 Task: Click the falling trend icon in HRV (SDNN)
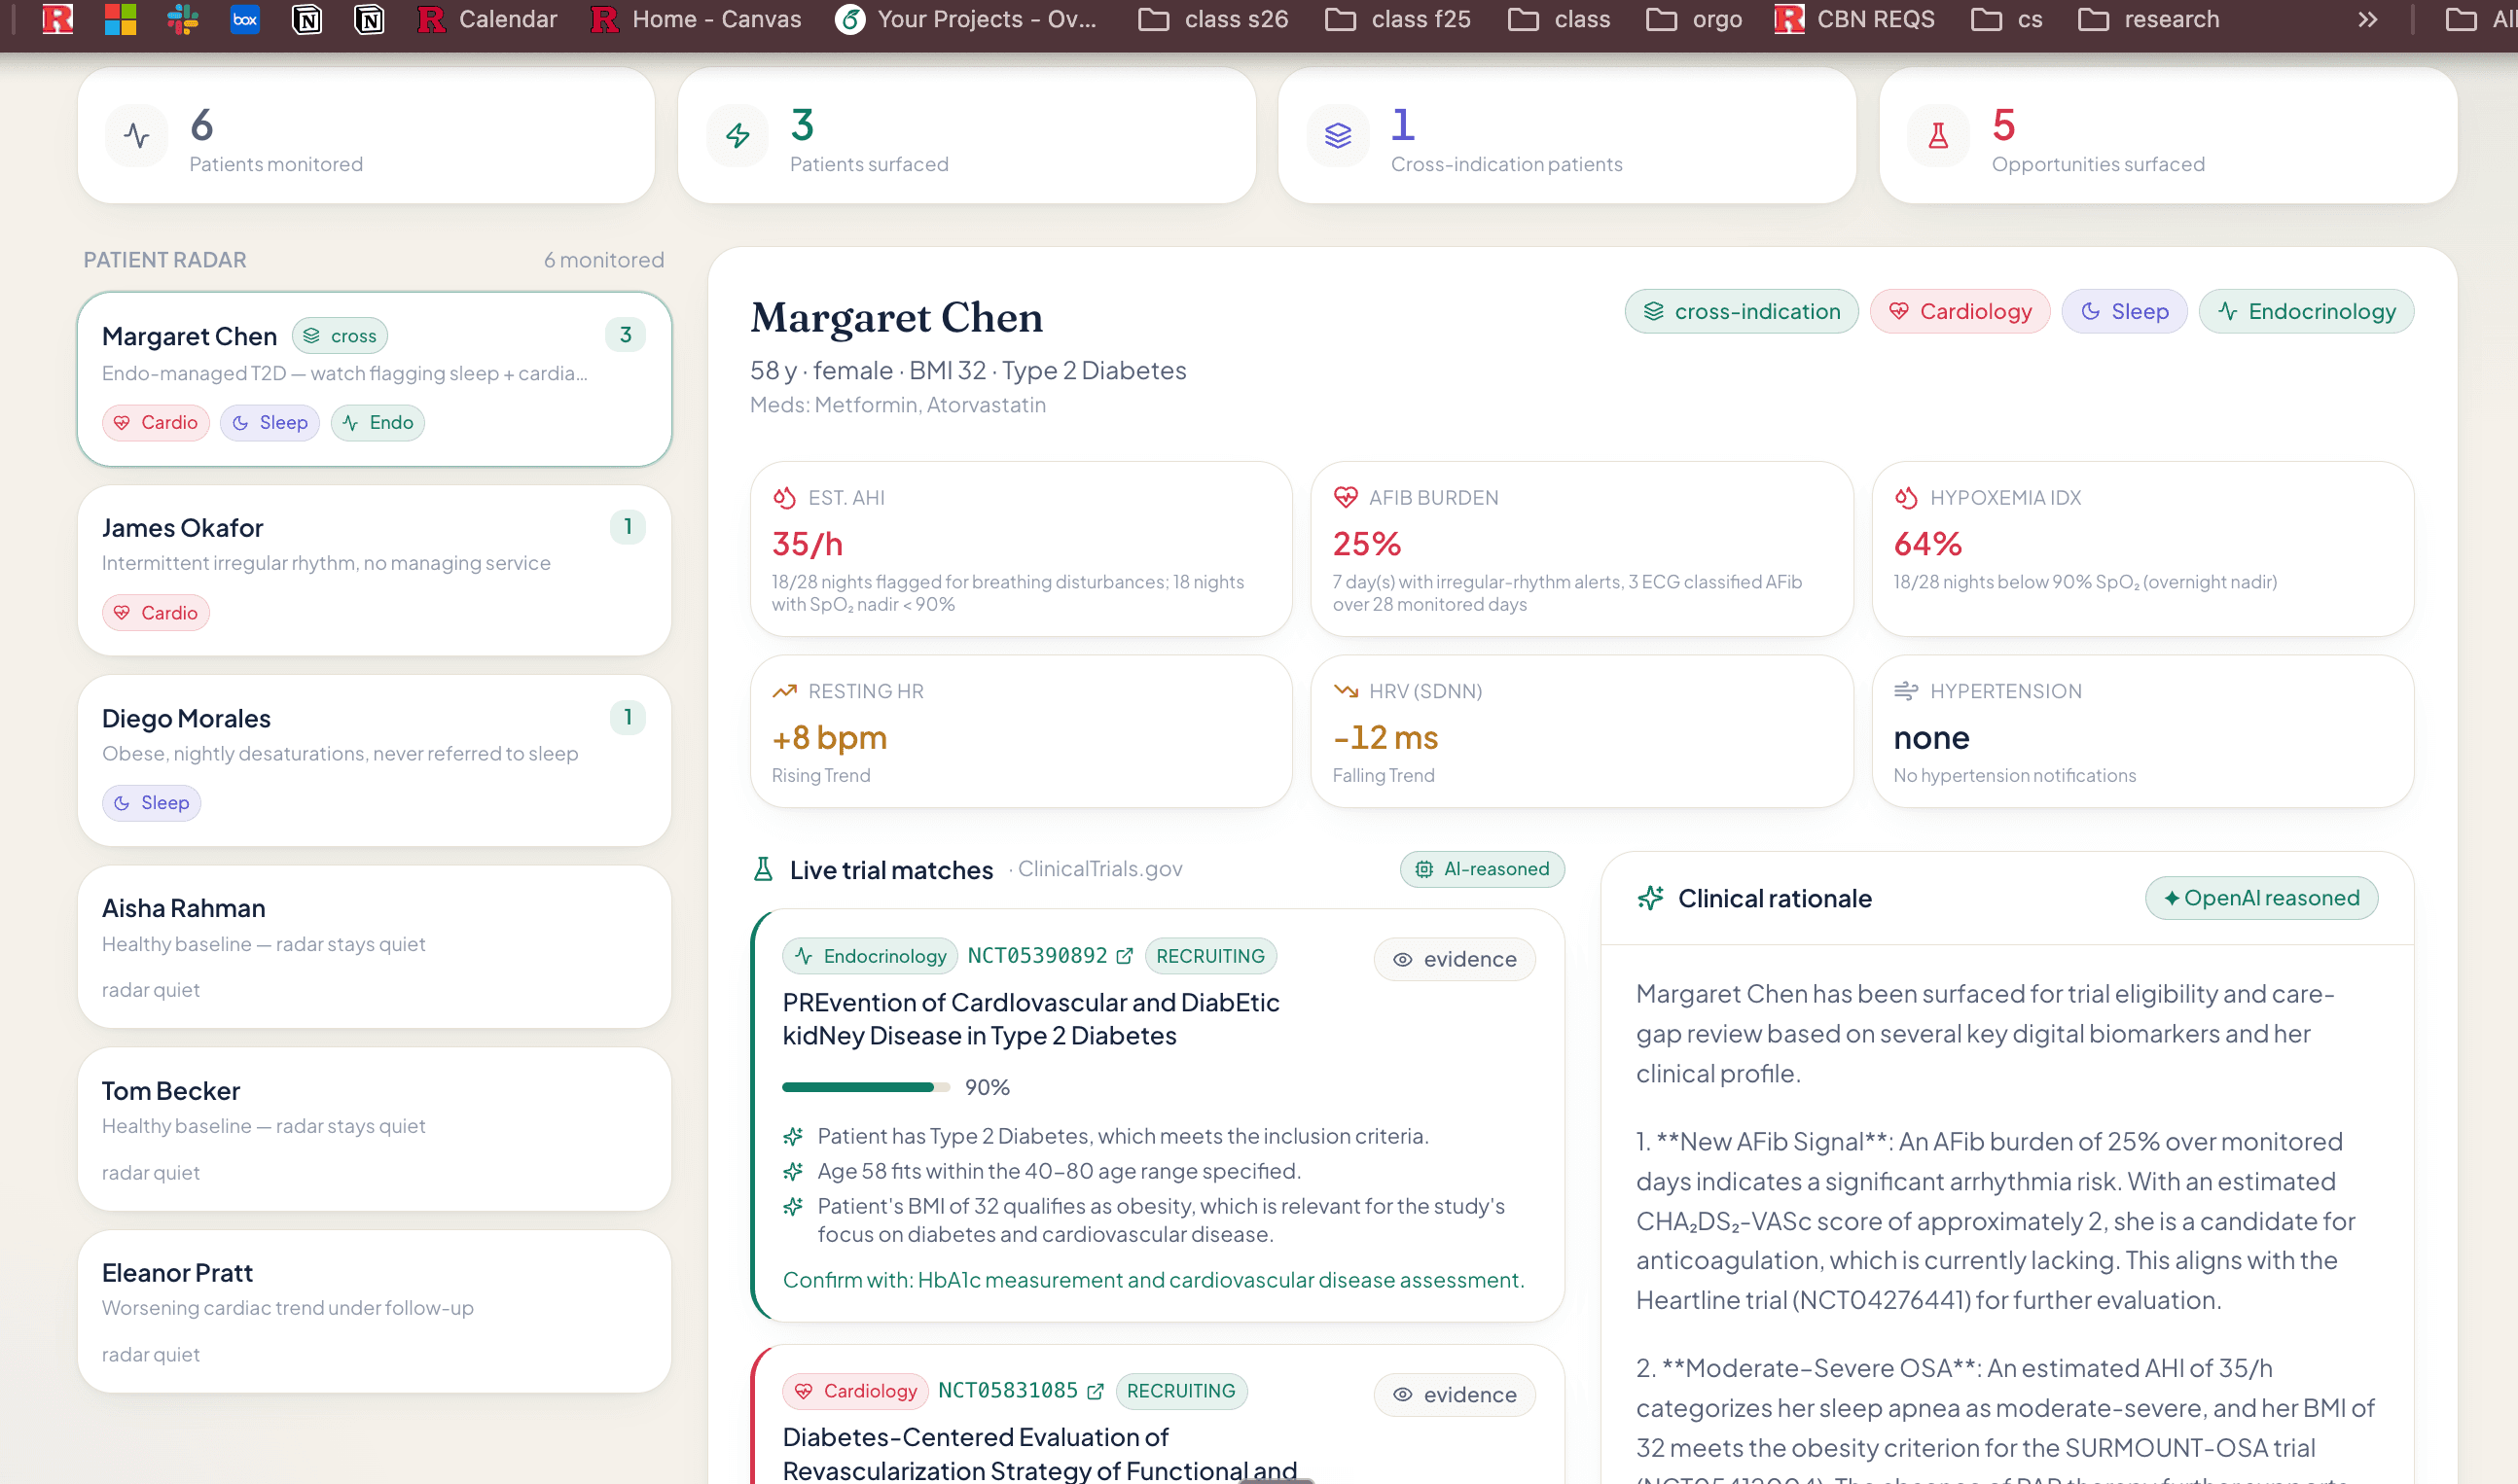tap(1346, 691)
